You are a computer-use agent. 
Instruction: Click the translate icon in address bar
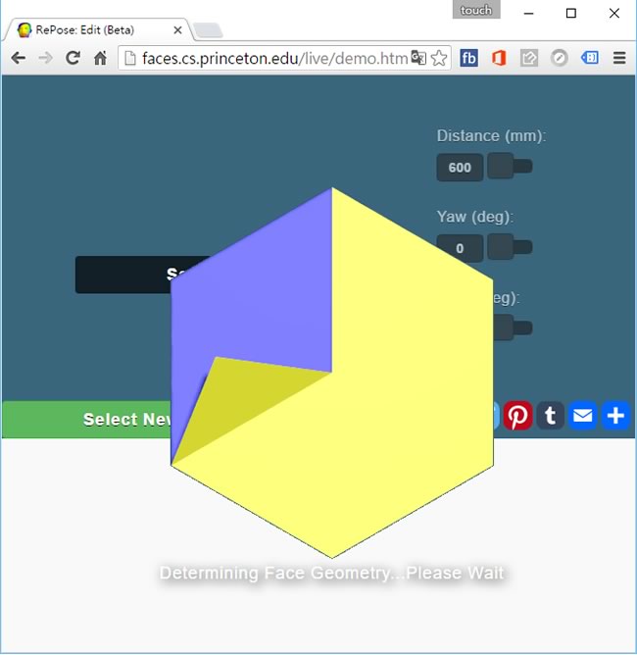(418, 58)
